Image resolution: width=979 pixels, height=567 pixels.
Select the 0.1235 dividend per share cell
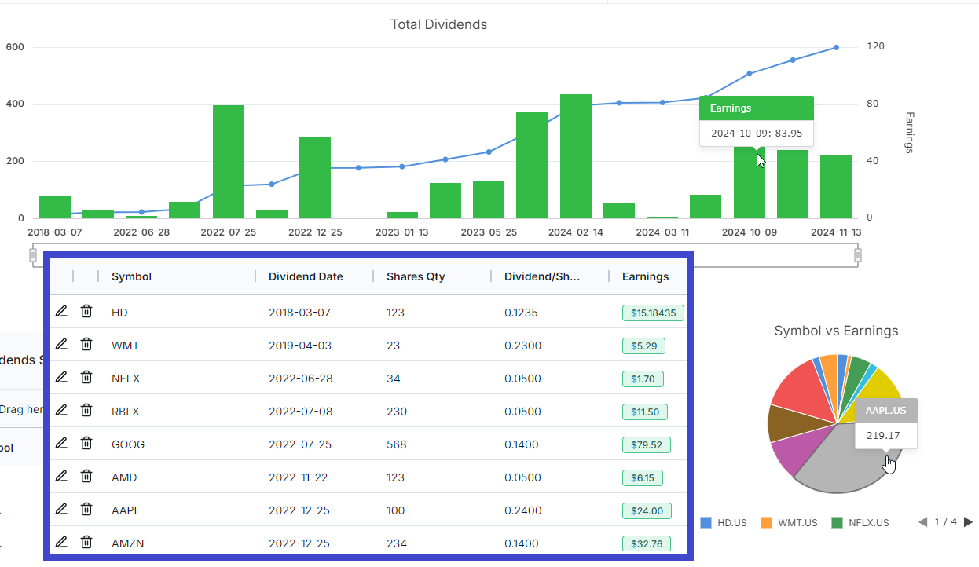521,313
